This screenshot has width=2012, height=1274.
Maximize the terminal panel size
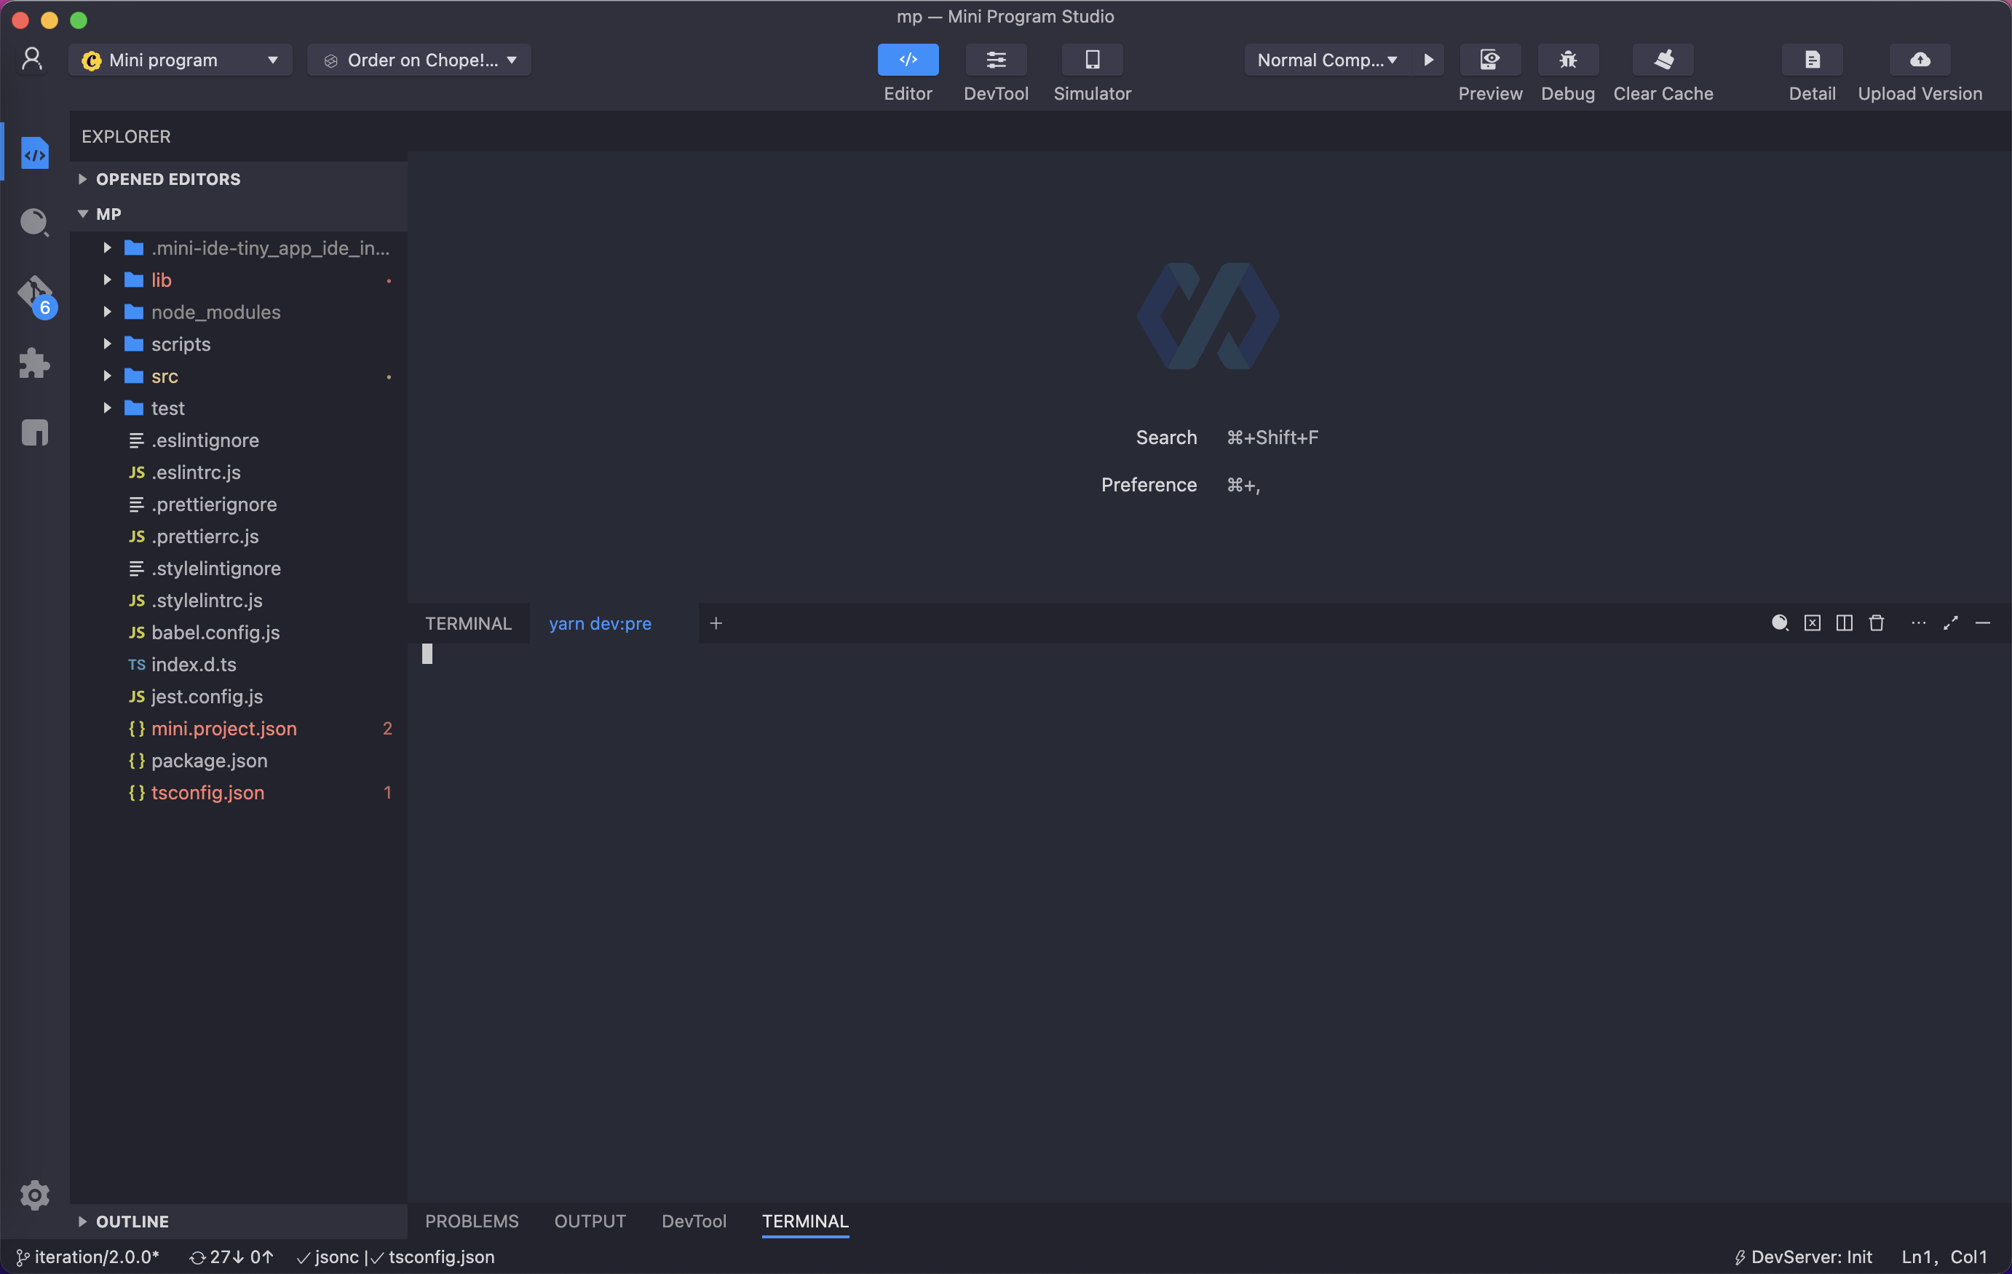click(1949, 623)
